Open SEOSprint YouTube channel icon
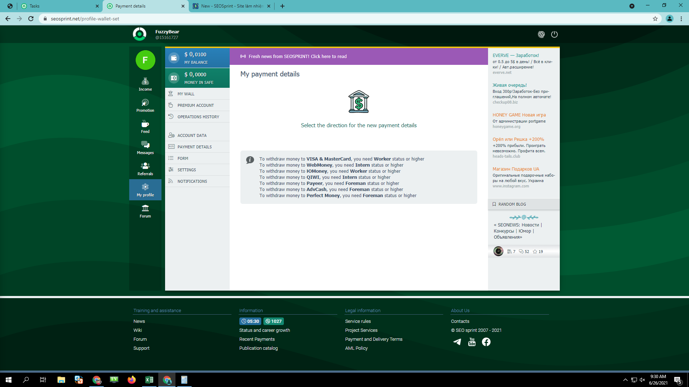 472,342
